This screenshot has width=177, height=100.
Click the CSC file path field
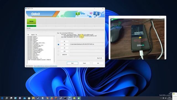tap(87, 51)
